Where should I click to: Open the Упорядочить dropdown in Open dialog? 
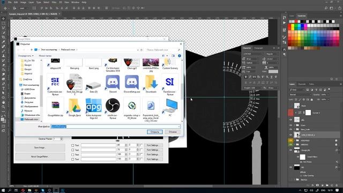click(x=26, y=56)
